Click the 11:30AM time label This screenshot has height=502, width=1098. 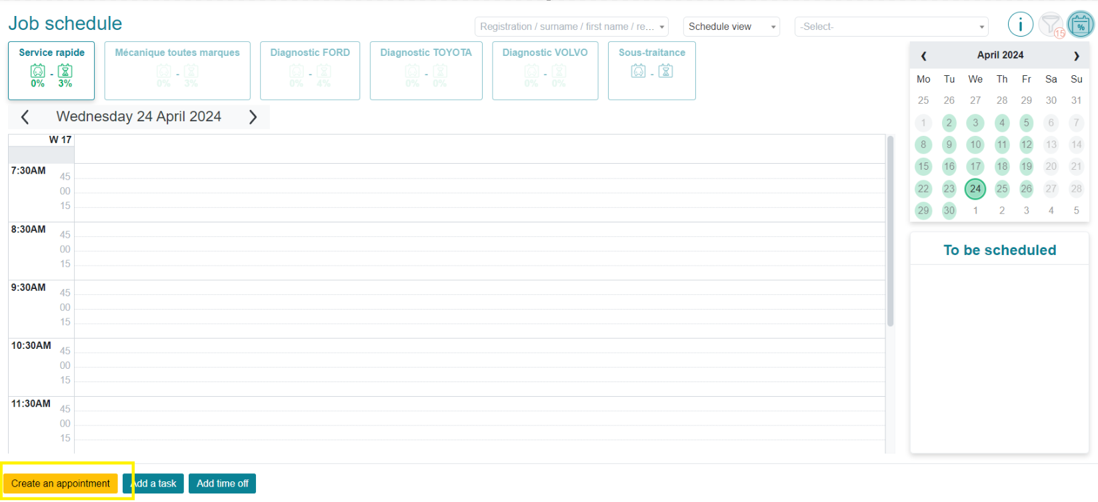(x=31, y=403)
